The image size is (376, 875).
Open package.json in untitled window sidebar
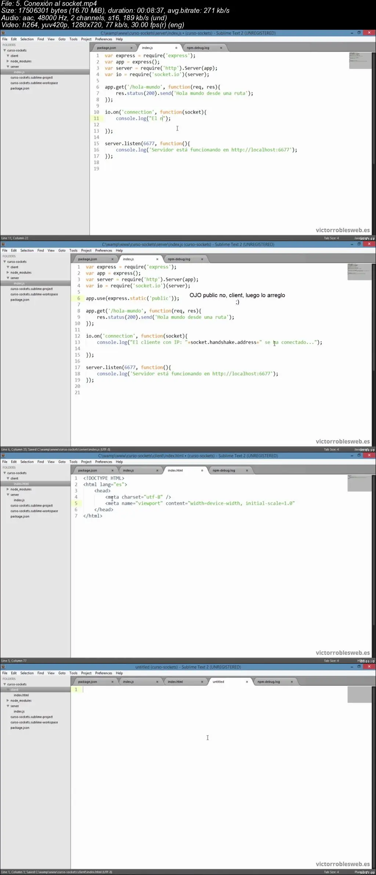pos(20,728)
